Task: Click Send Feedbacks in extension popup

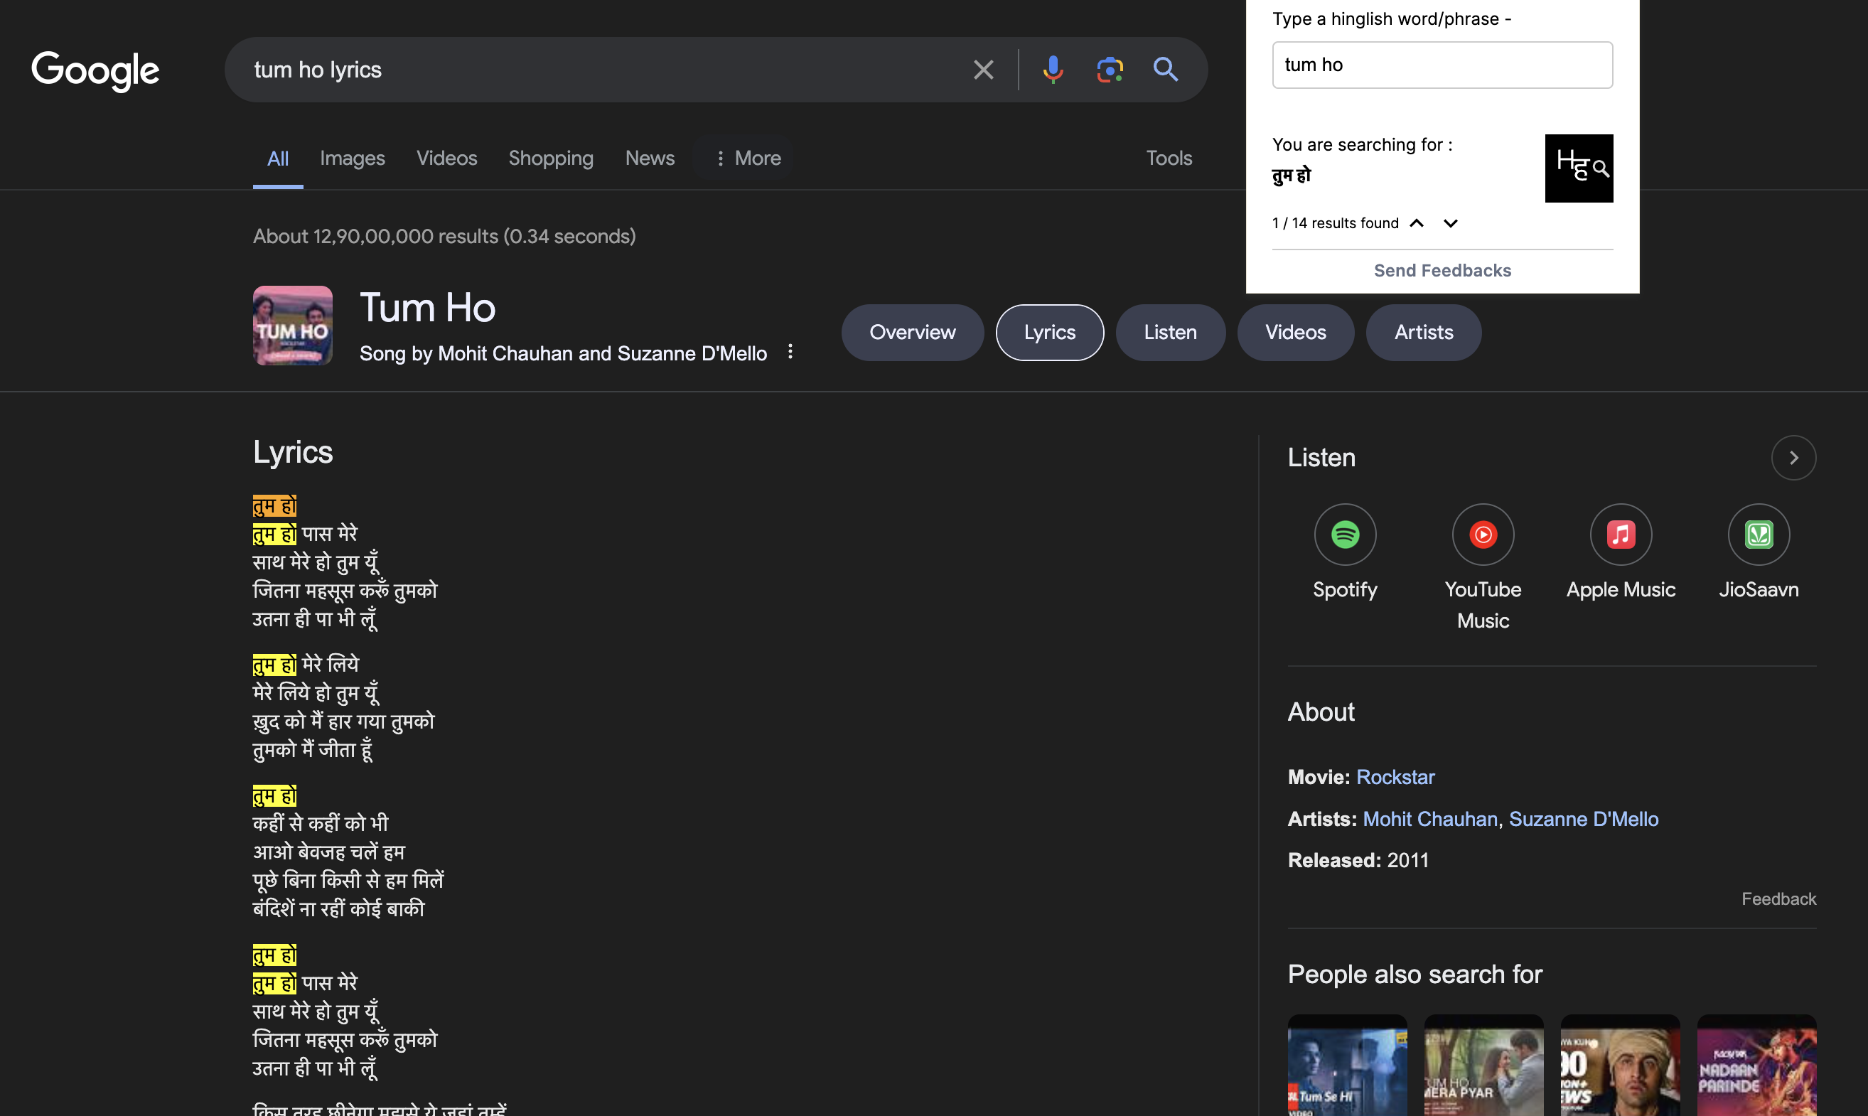Action: tap(1442, 271)
